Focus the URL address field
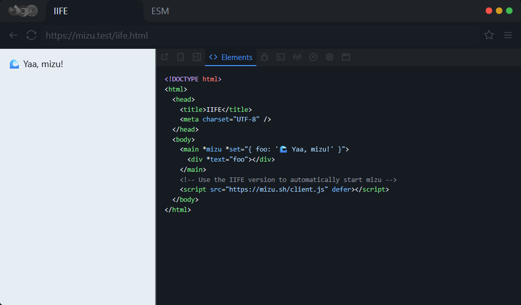This screenshot has height=305, width=521. point(260,35)
